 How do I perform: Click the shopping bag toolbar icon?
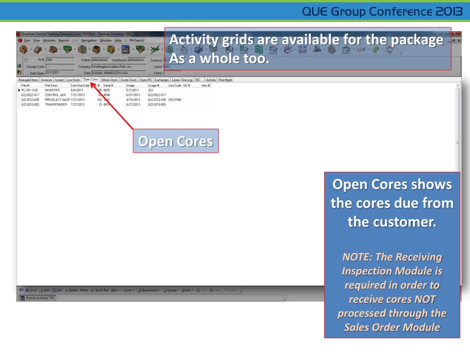click(x=23, y=49)
